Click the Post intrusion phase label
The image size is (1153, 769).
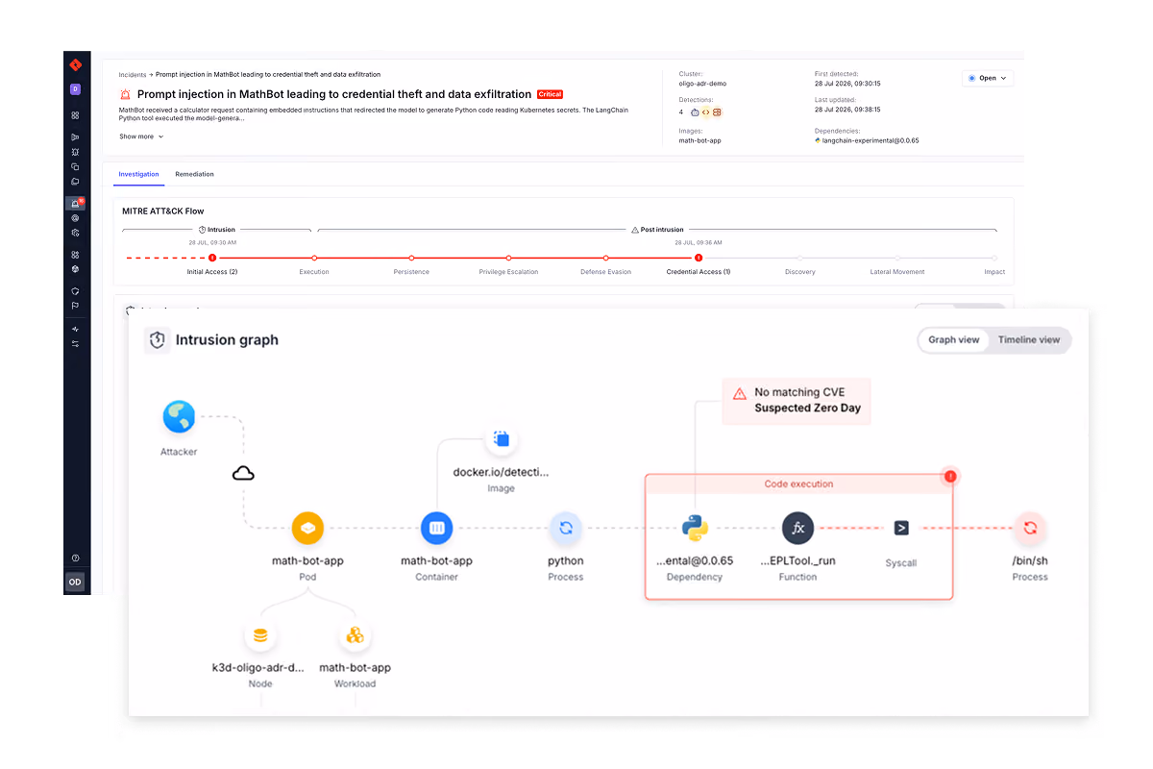pyautogui.click(x=657, y=230)
